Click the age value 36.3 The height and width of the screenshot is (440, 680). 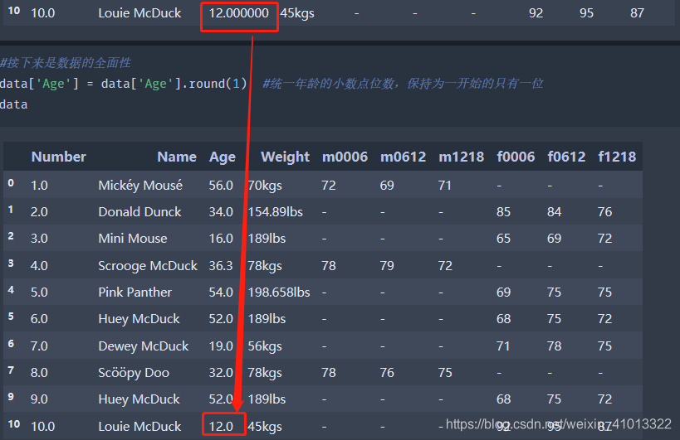[221, 266]
